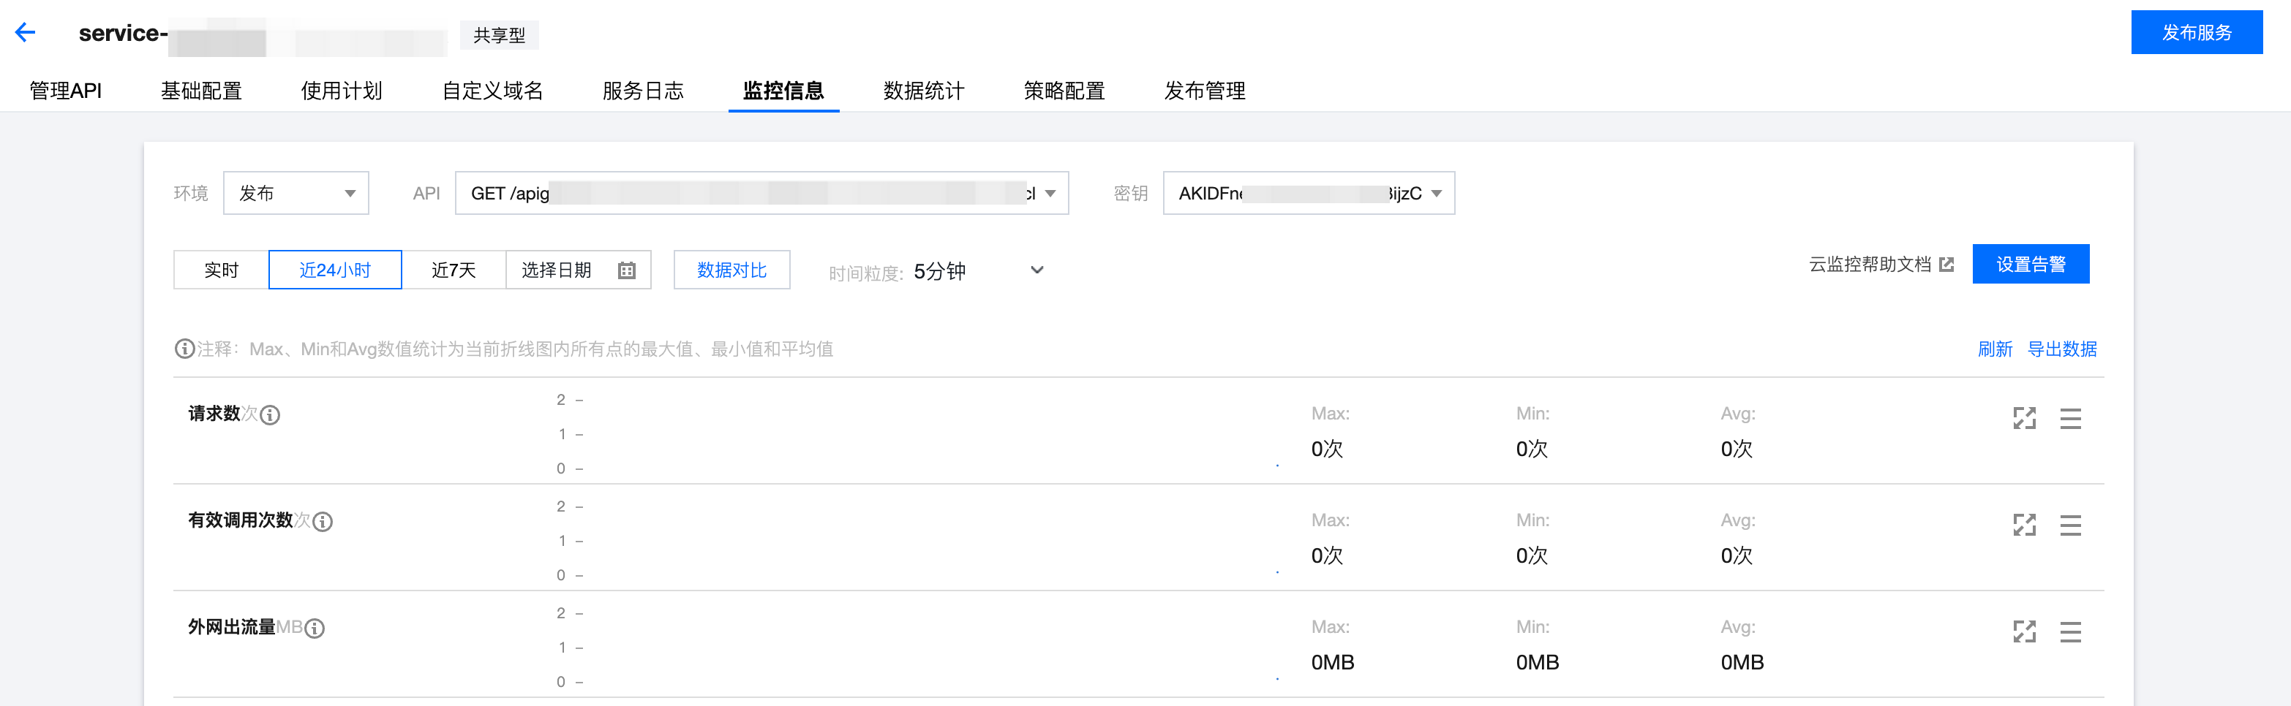Click the info icon next to 有效调用次数

coord(323,521)
